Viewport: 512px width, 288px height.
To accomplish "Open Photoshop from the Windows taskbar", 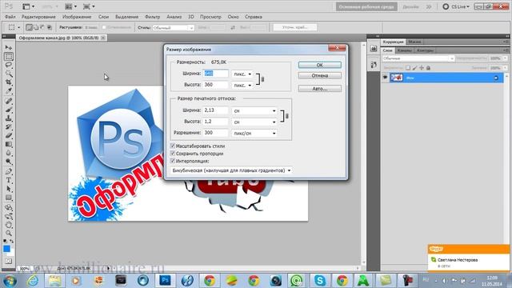I will (x=166, y=280).
